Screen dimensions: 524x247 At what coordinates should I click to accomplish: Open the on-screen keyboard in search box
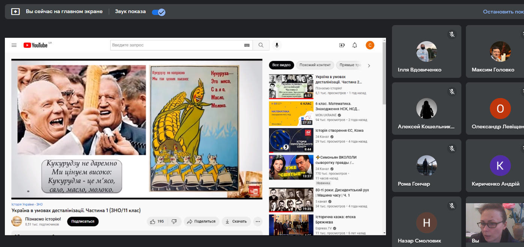[x=247, y=45]
